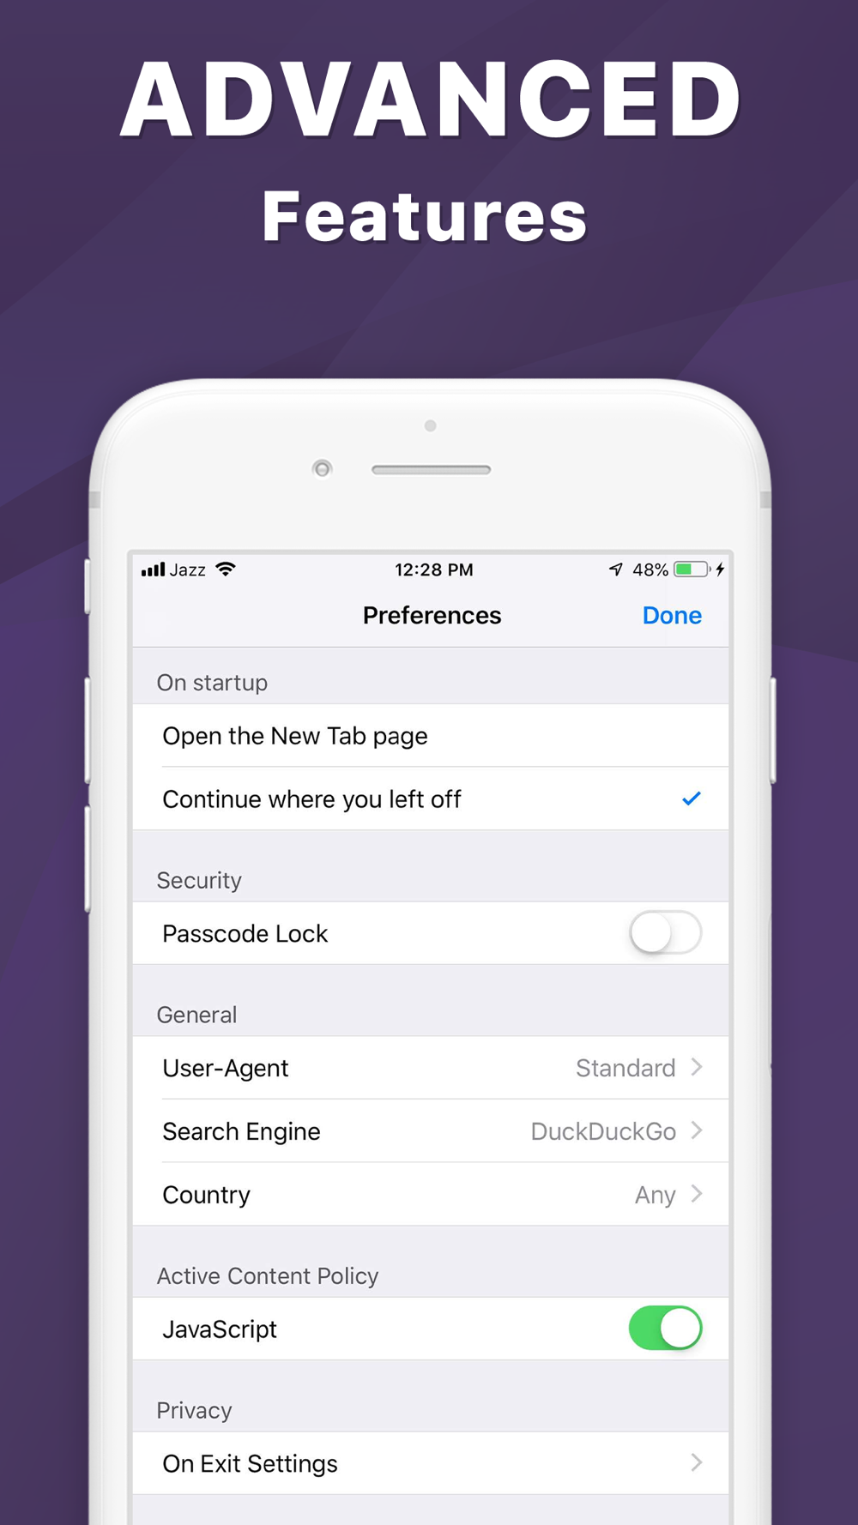
Task: Choose Continue where you left off
Action: coord(431,799)
